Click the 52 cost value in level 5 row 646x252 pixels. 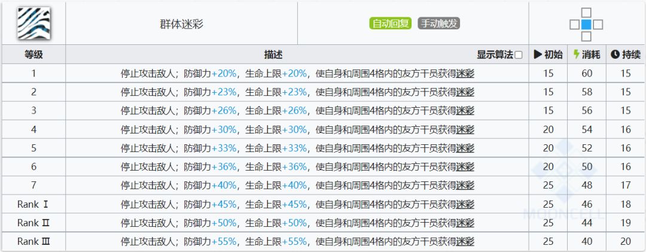pos(587,148)
